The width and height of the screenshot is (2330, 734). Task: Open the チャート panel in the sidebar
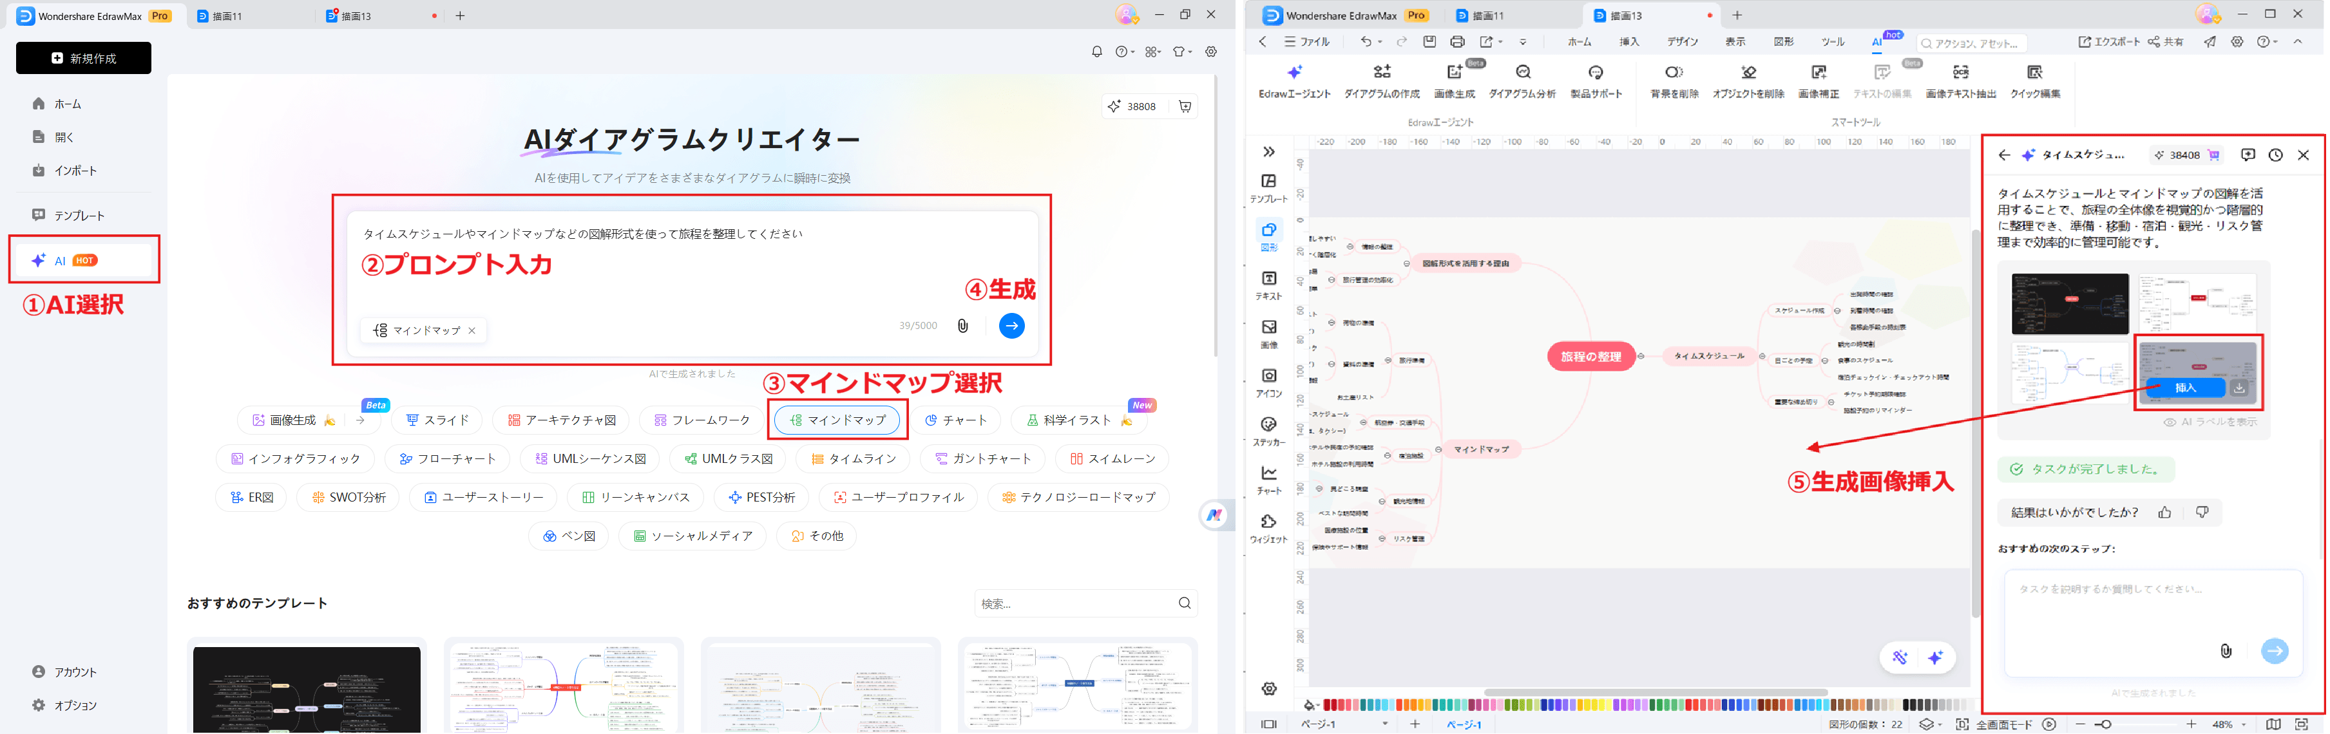coord(1269,477)
